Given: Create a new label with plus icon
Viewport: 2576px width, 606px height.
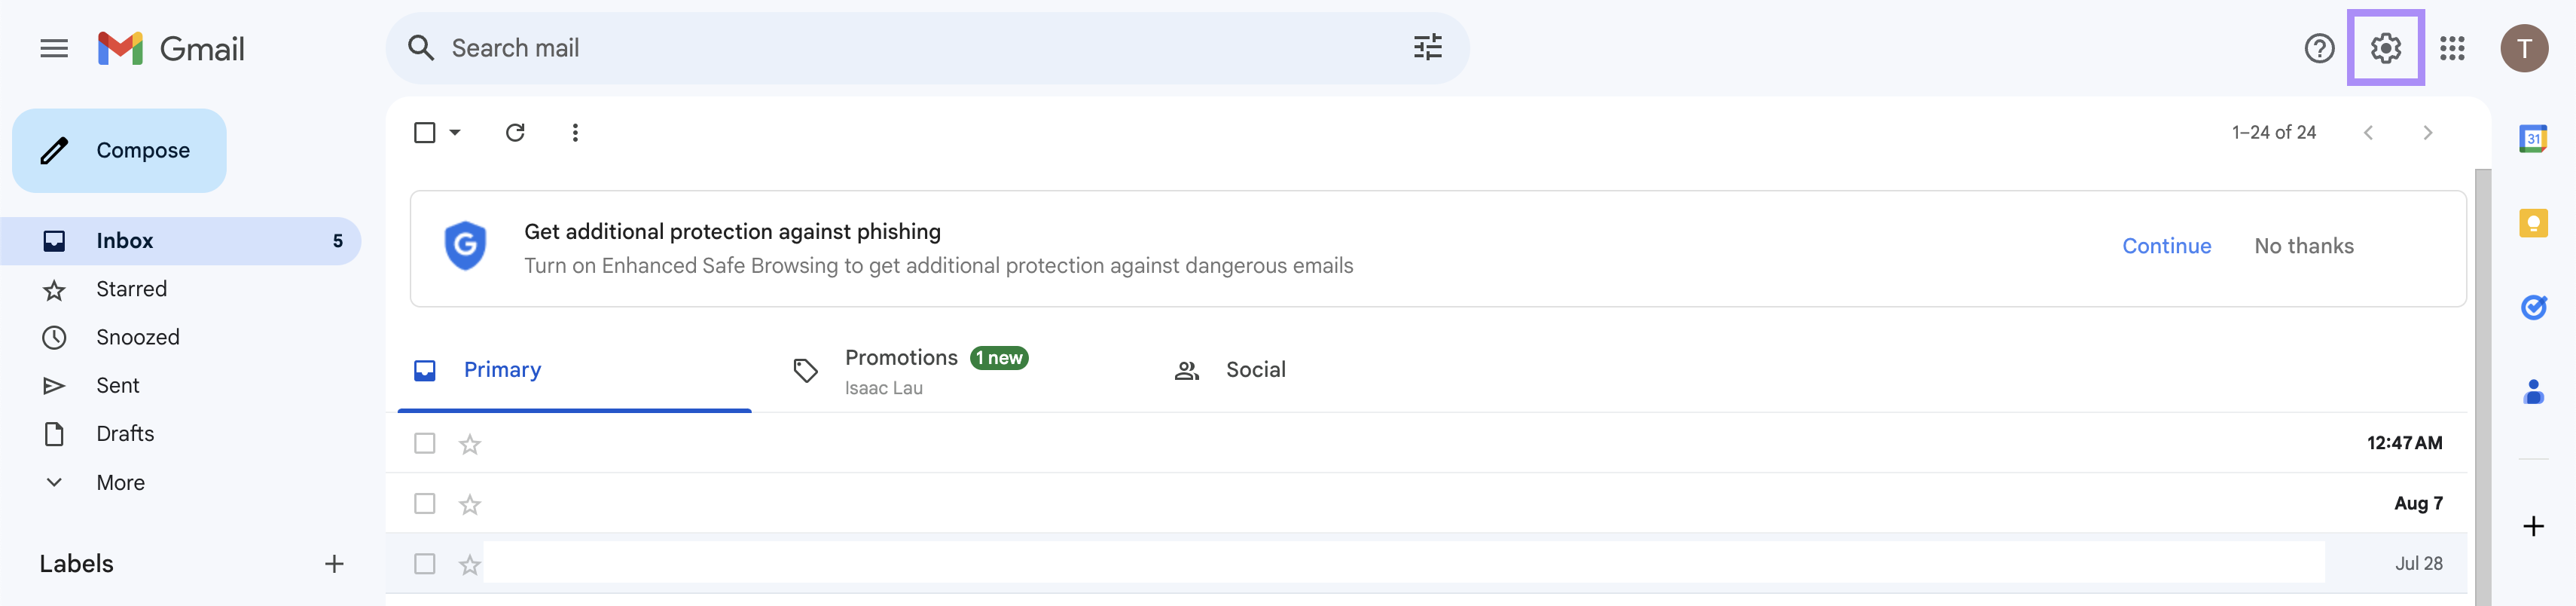Looking at the screenshot, I should (x=334, y=564).
